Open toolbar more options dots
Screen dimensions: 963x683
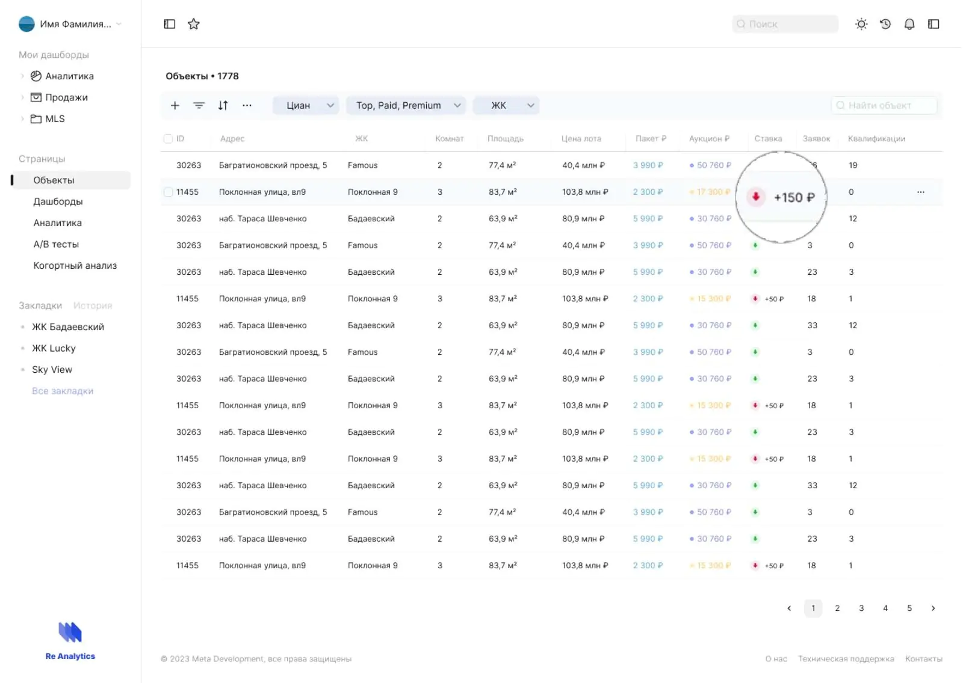tap(247, 105)
